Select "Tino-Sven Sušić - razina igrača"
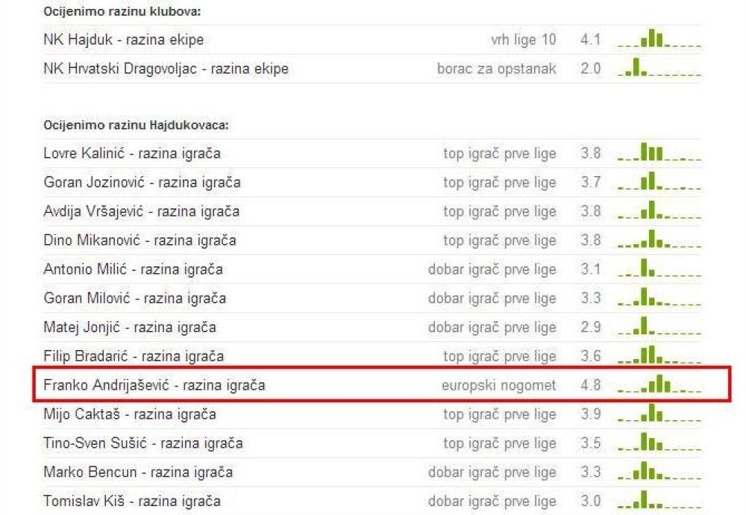The width and height of the screenshot is (746, 515). pyautogui.click(x=143, y=443)
